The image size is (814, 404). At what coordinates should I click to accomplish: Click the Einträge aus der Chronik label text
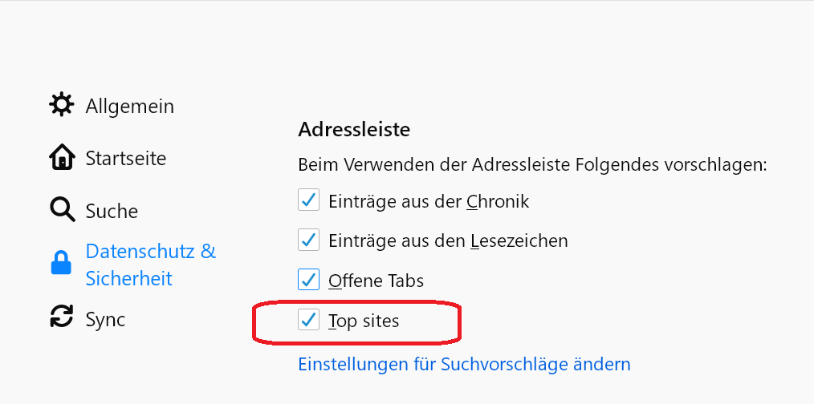[429, 200]
